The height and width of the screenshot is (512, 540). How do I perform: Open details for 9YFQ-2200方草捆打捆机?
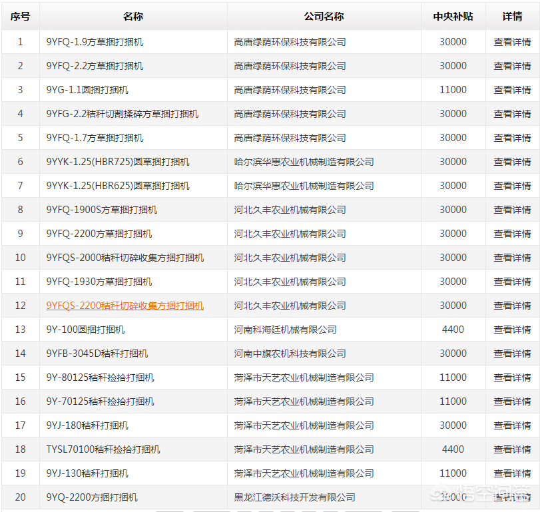512,234
